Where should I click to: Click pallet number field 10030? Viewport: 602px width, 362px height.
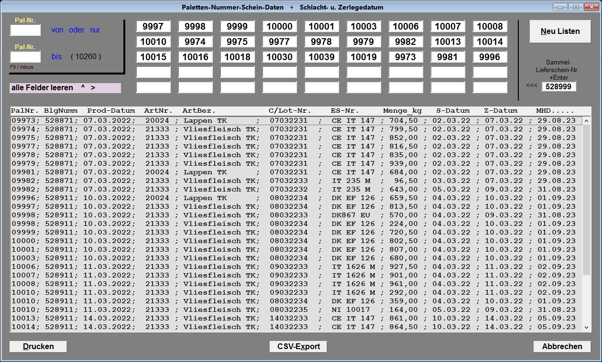pyautogui.click(x=279, y=57)
